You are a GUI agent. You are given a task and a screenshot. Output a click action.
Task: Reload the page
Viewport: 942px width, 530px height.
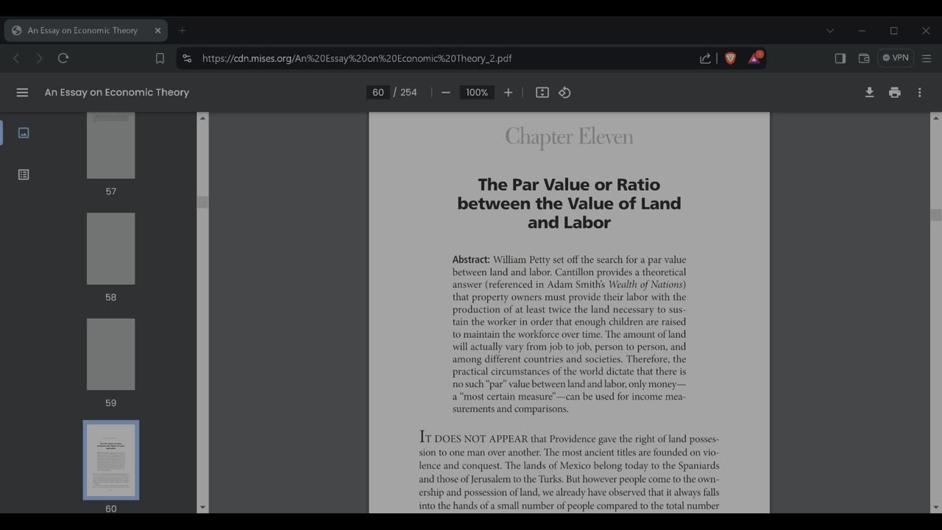pyautogui.click(x=63, y=58)
